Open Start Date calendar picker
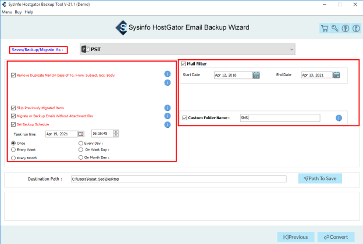Viewport: 363px width, 244px height. [x=256, y=75]
